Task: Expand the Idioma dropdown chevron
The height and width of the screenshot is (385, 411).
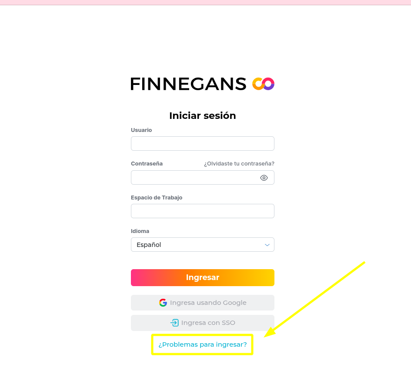Action: pyautogui.click(x=267, y=245)
